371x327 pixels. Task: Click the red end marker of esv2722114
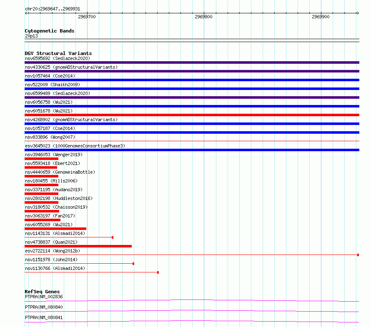(358, 255)
